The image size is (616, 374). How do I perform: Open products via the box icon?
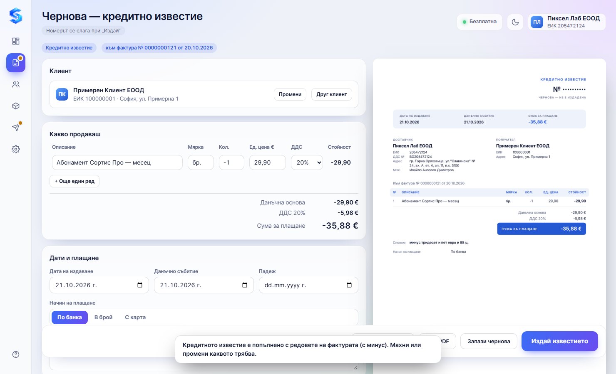point(16,106)
